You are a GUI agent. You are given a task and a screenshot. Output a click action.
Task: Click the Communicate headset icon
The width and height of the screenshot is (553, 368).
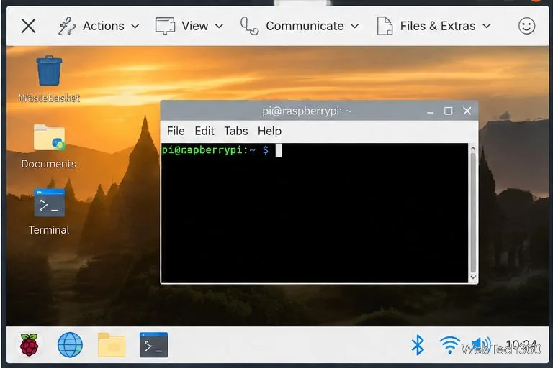pyautogui.click(x=249, y=26)
